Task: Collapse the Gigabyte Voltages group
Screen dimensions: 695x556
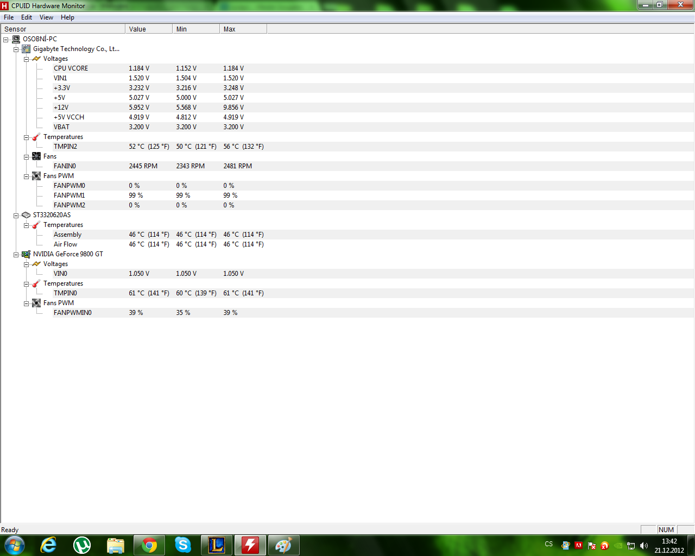Action: [26, 59]
